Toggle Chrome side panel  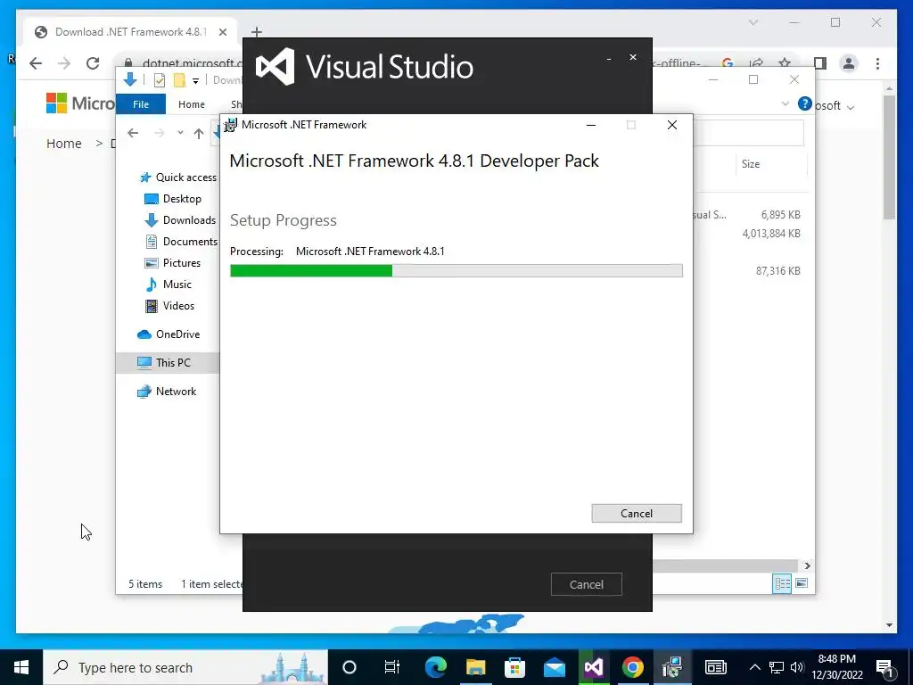(820, 63)
